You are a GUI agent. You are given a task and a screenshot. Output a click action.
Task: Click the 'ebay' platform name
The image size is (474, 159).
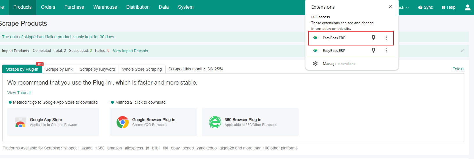(175, 148)
